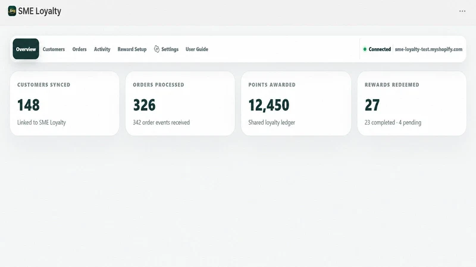Click the 27 rewards redeemed value
This screenshot has height=267, width=476.
click(x=372, y=105)
